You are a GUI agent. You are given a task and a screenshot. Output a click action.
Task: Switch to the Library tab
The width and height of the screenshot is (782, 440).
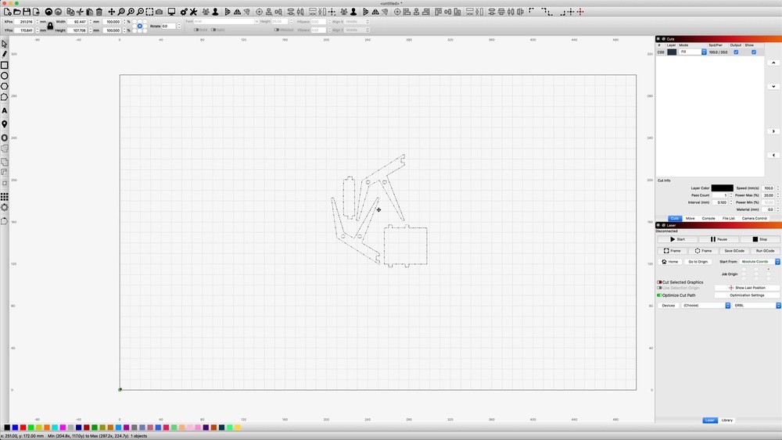pyautogui.click(x=727, y=420)
